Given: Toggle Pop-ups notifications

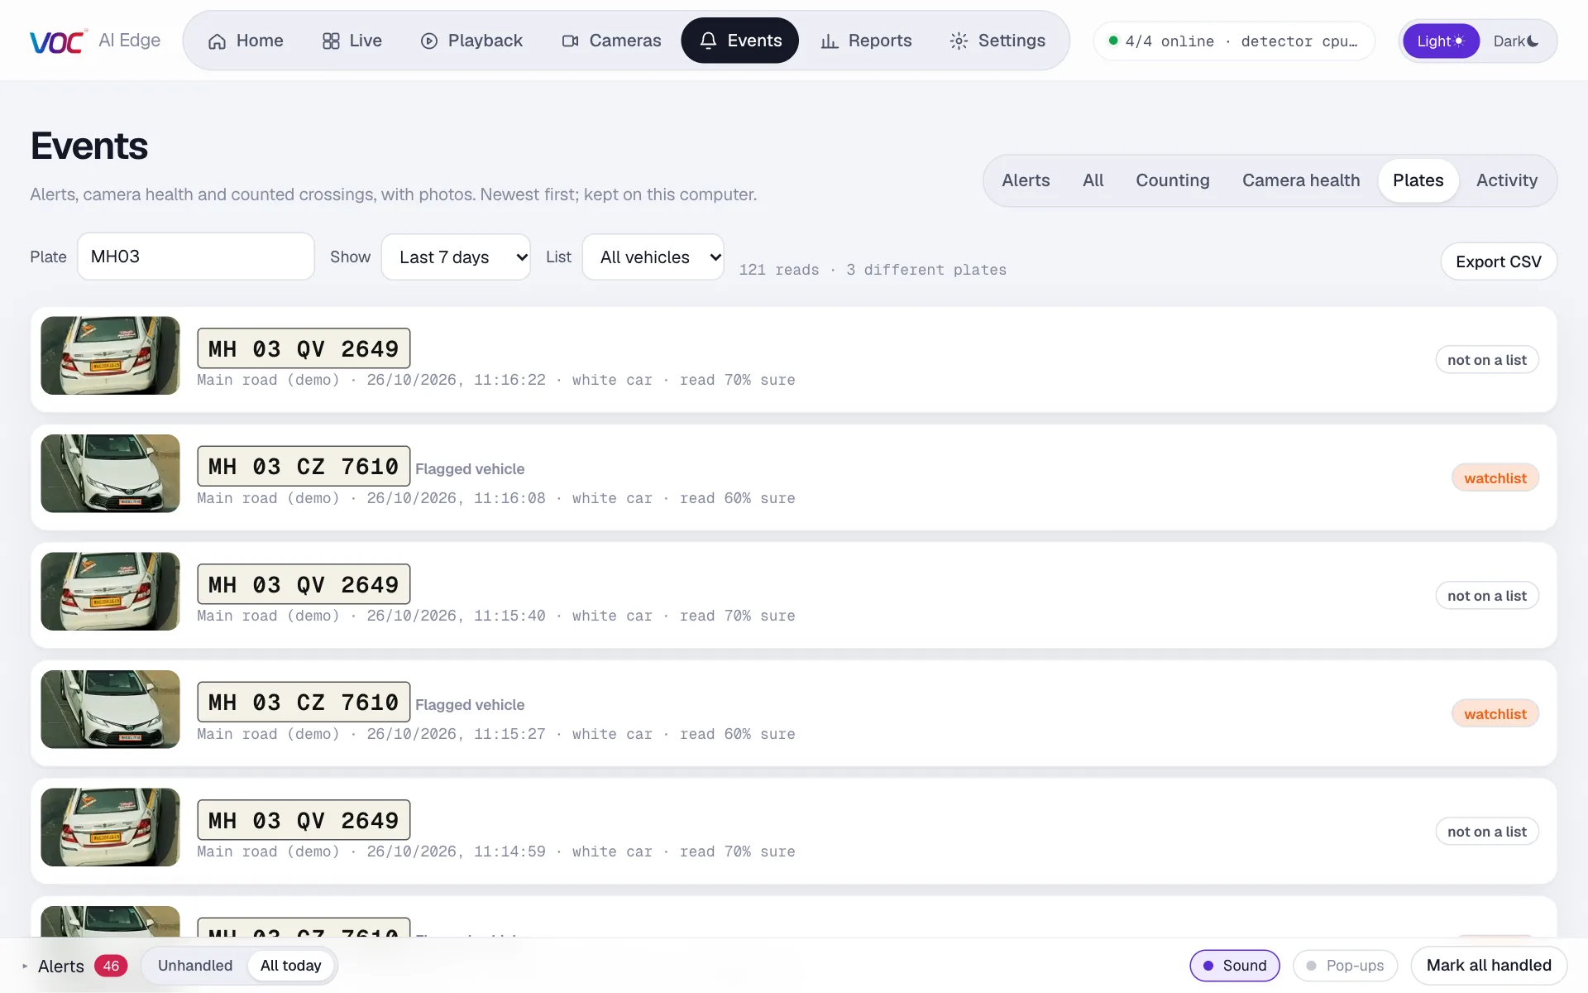Looking at the screenshot, I should pos(1345,966).
